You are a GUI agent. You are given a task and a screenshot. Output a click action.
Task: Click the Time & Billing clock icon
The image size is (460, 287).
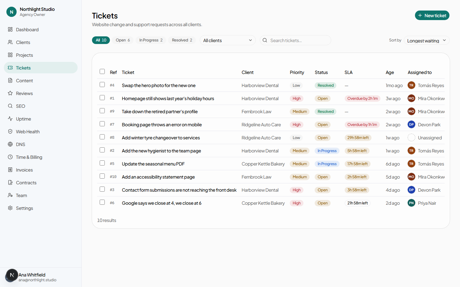[10, 157]
